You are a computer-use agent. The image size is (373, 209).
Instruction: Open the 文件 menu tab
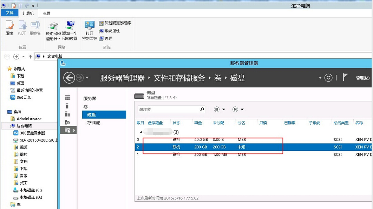point(10,13)
